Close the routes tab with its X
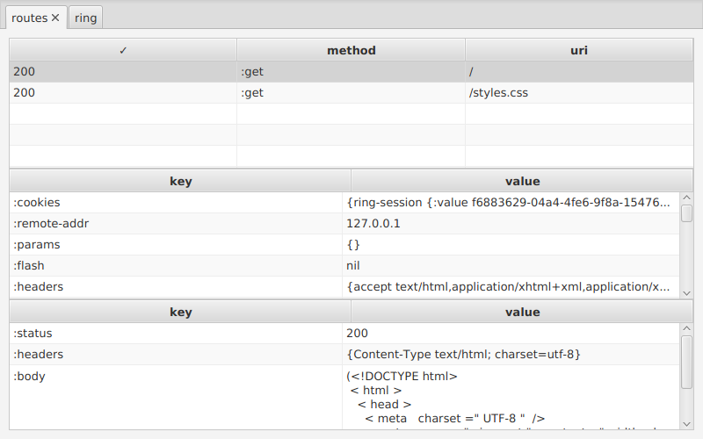The image size is (703, 439). tap(55, 18)
